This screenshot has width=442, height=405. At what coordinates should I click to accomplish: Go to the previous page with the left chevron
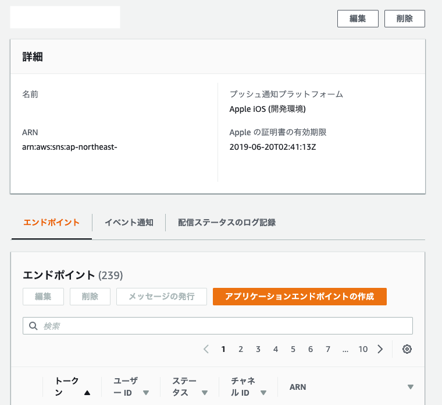pyautogui.click(x=206, y=349)
